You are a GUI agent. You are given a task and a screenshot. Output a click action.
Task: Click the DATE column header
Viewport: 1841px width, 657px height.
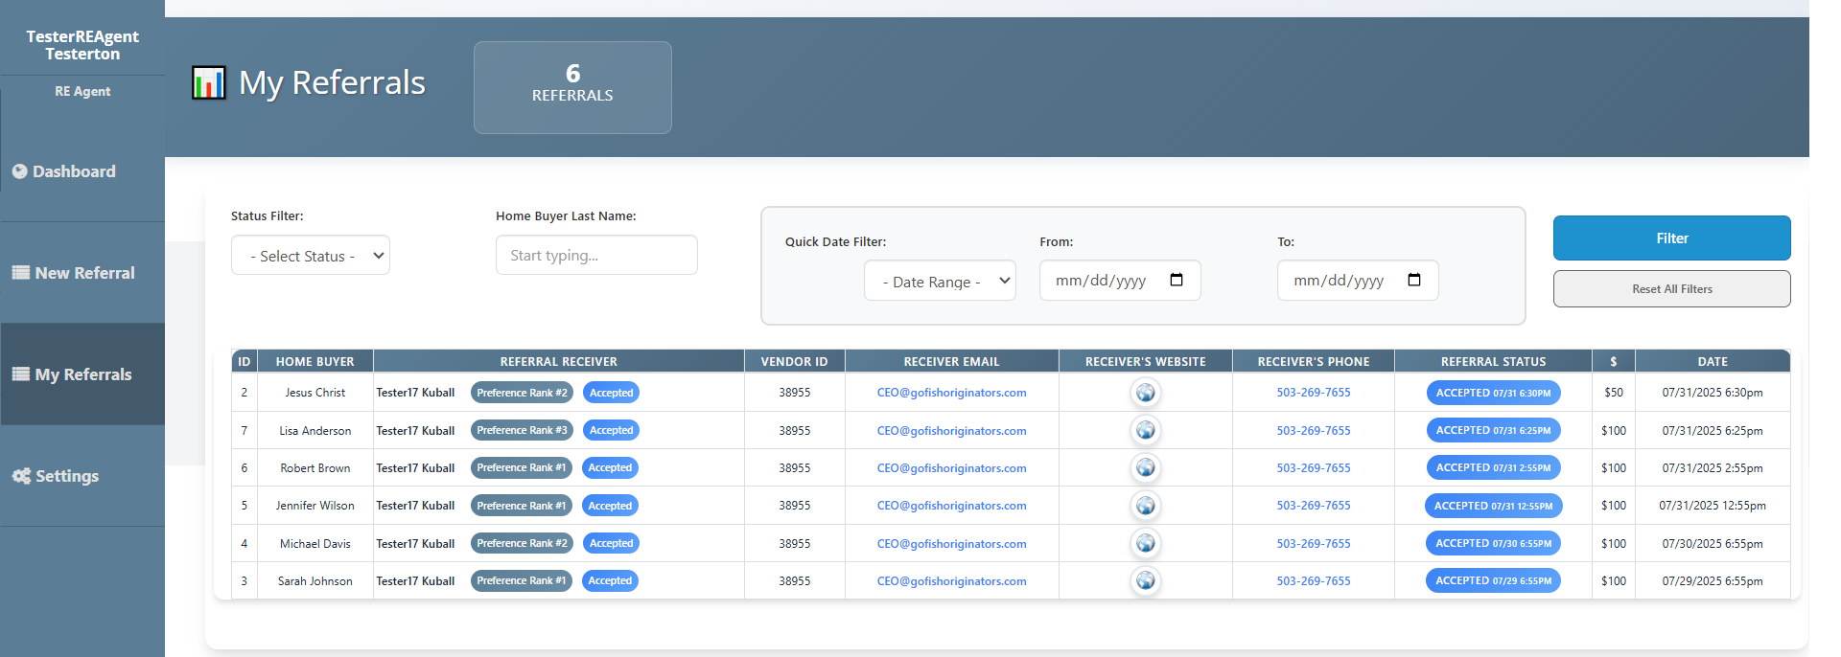pyautogui.click(x=1713, y=362)
